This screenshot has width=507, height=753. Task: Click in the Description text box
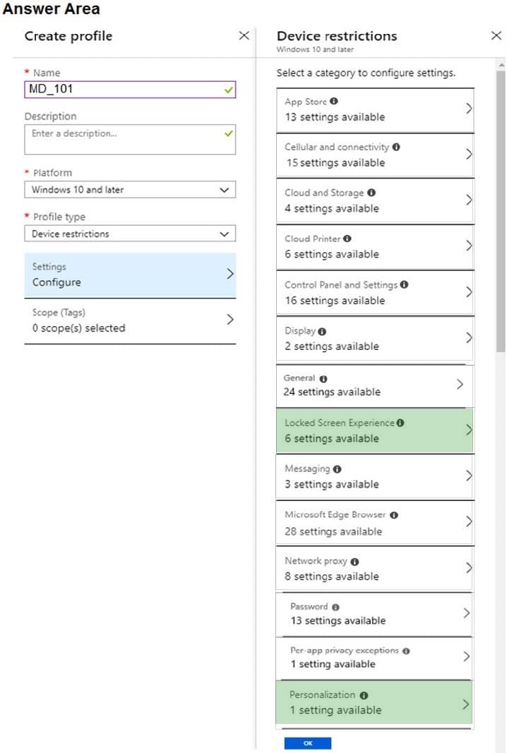tap(130, 139)
